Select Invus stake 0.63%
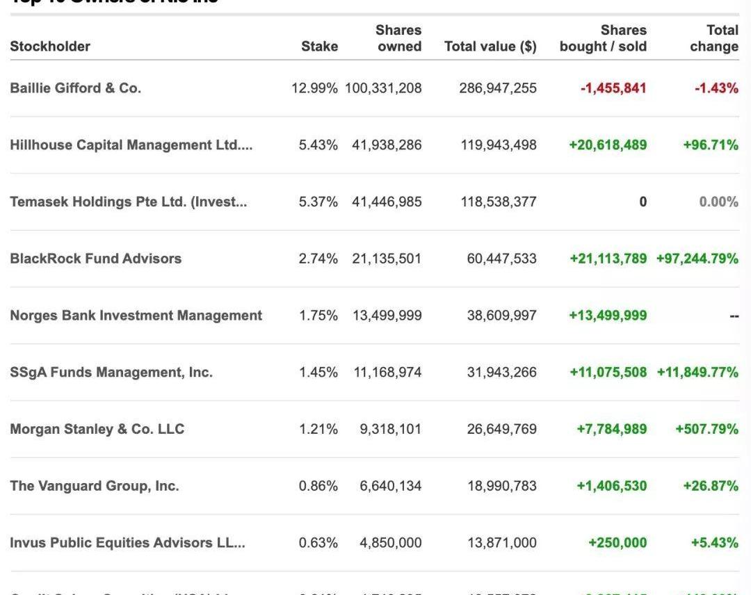 click(x=318, y=543)
